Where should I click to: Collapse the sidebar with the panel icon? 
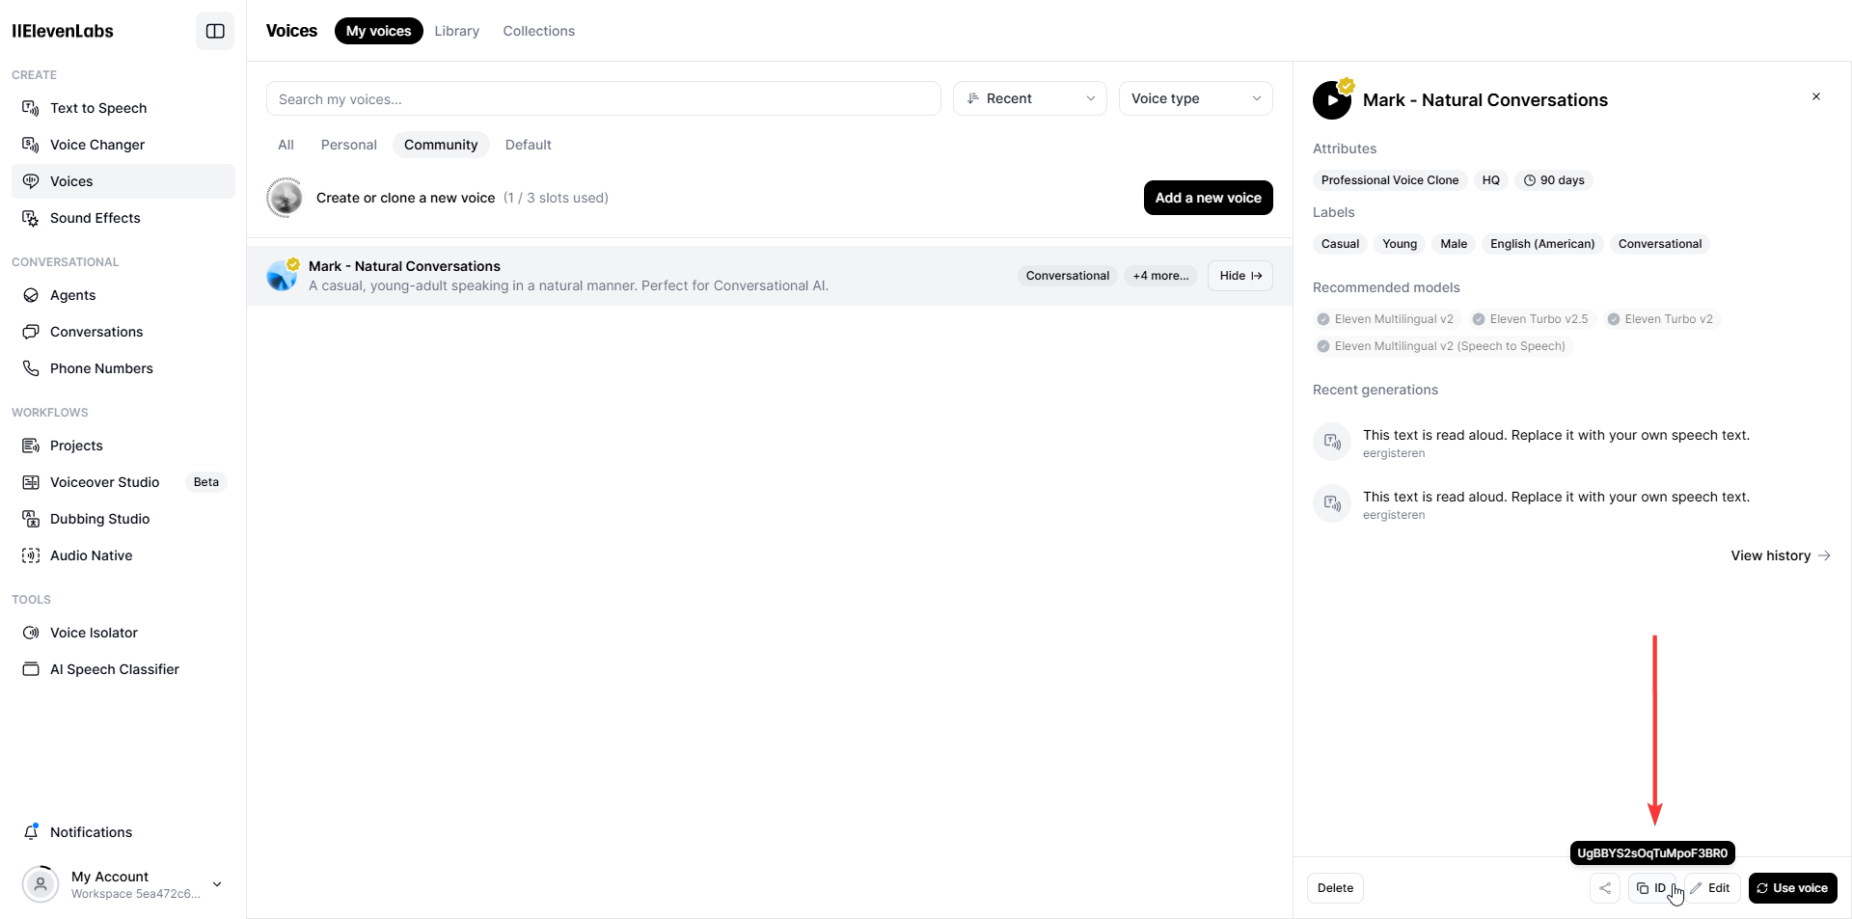(215, 31)
